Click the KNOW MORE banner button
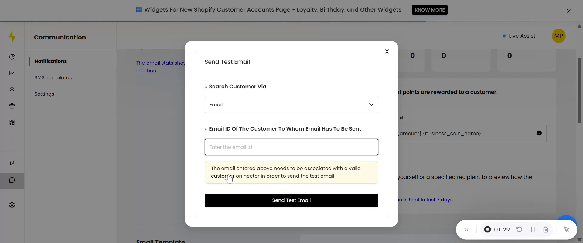 click(x=429, y=10)
